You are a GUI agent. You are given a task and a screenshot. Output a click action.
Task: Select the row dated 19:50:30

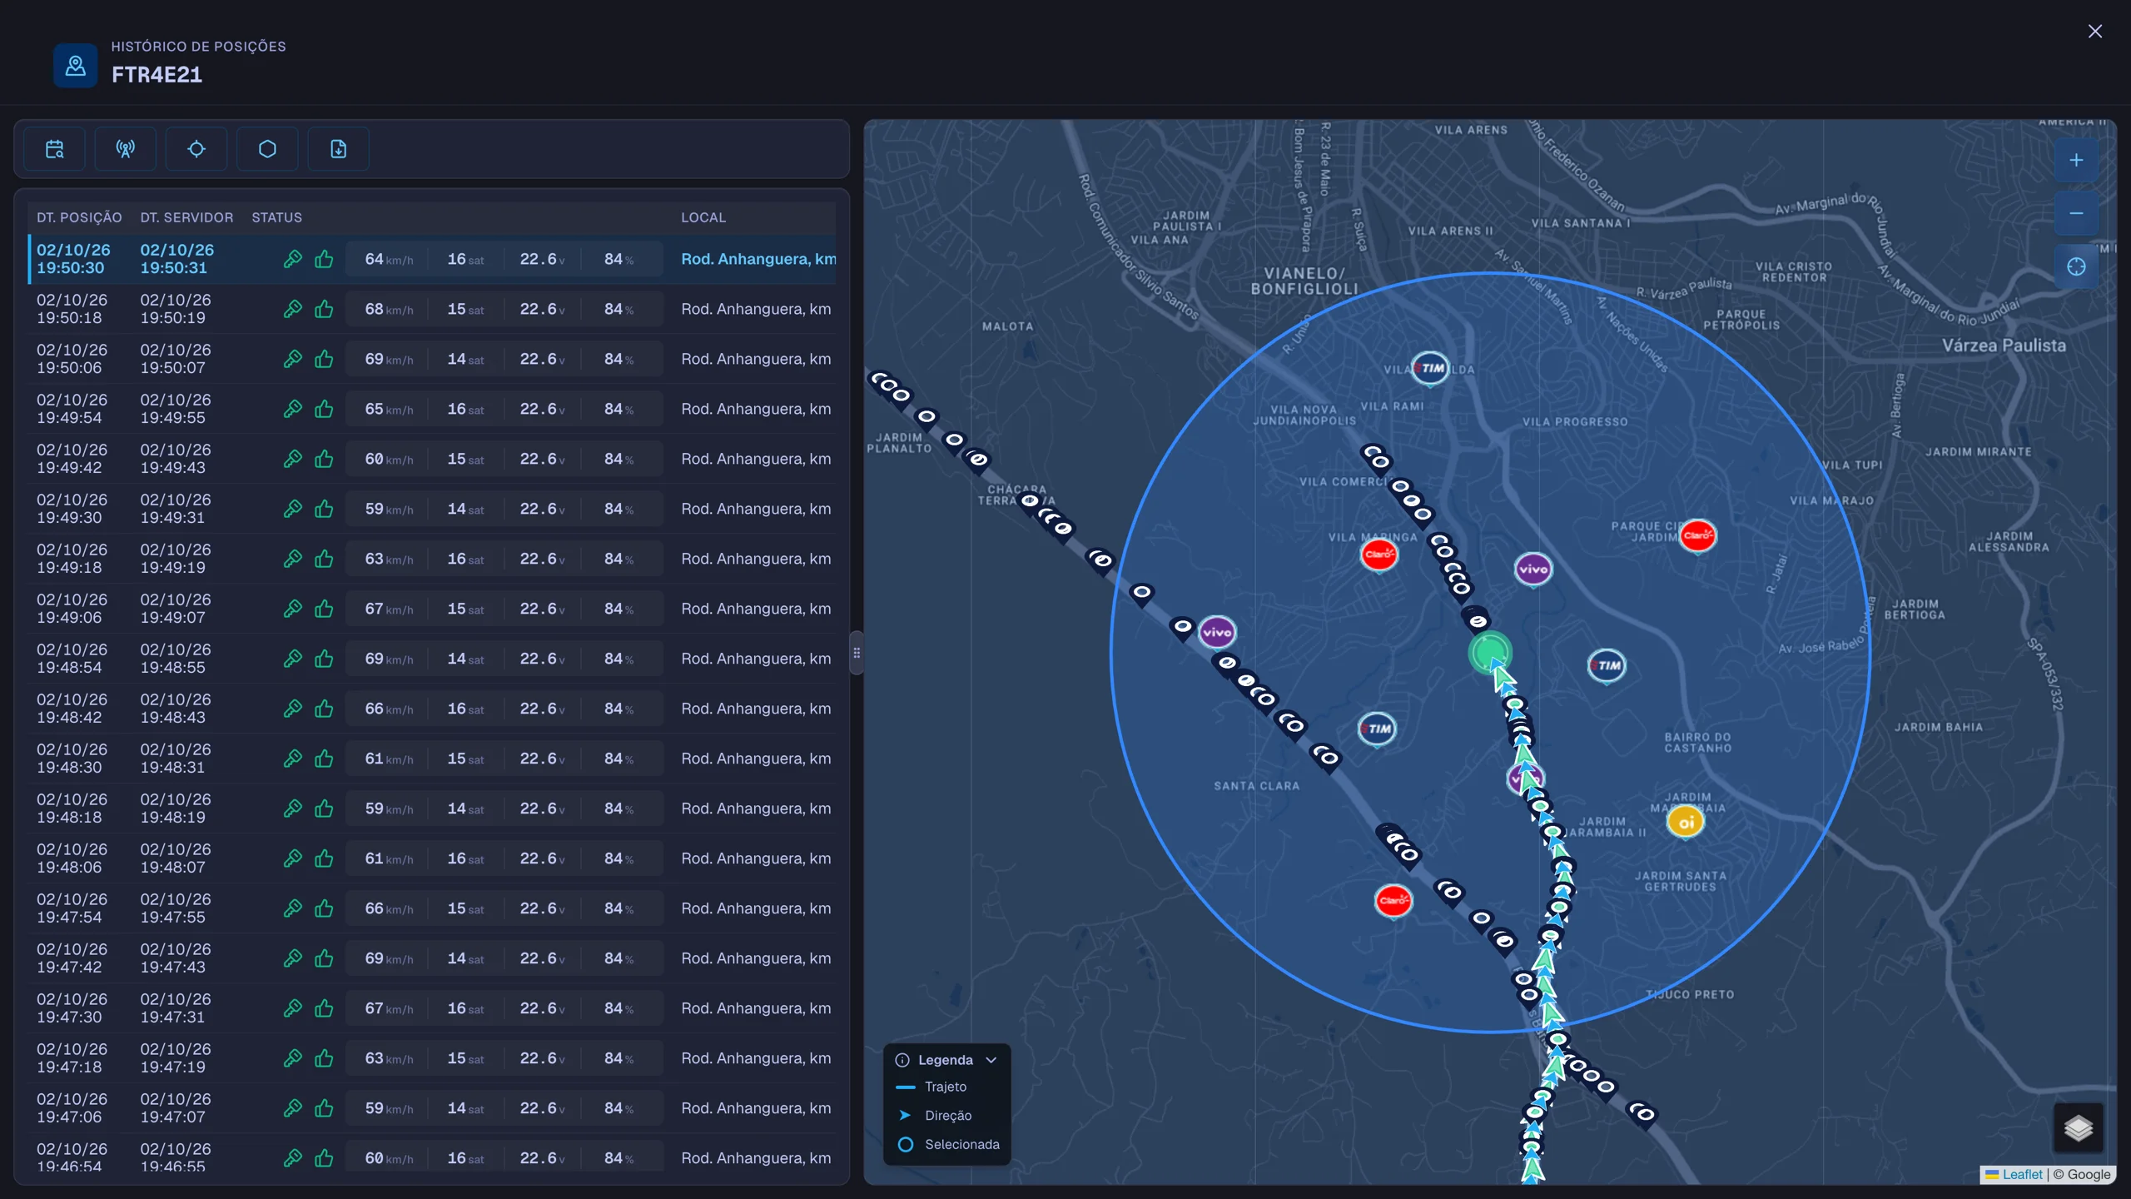[432, 259]
